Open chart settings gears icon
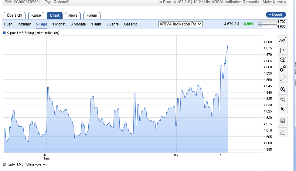The image size is (296, 171). (x=283, y=69)
